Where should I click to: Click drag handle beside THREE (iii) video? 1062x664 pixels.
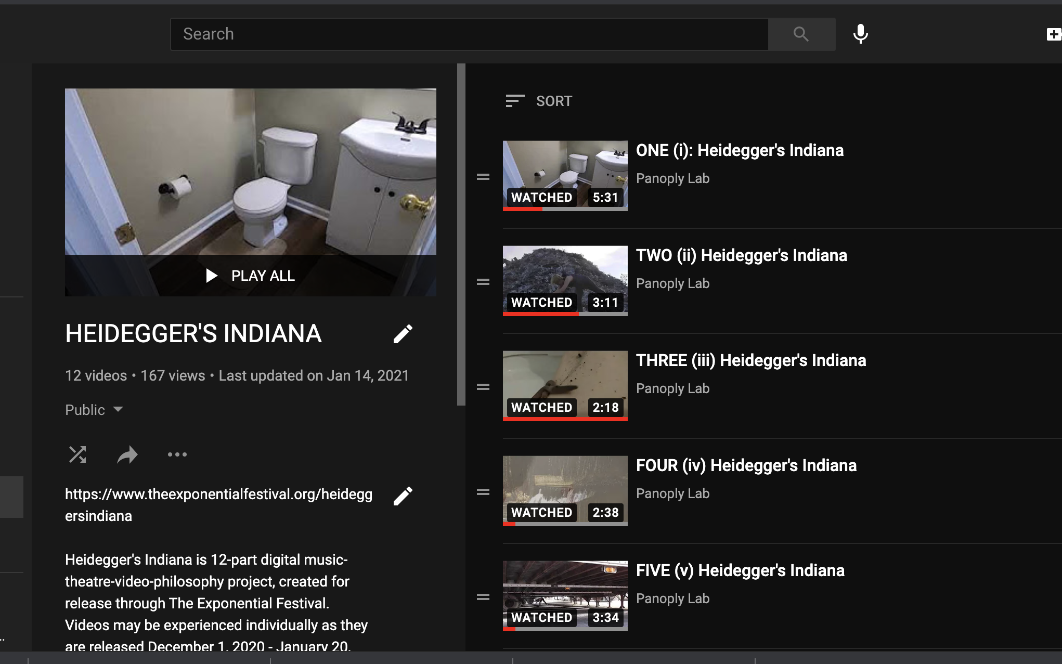tap(483, 387)
